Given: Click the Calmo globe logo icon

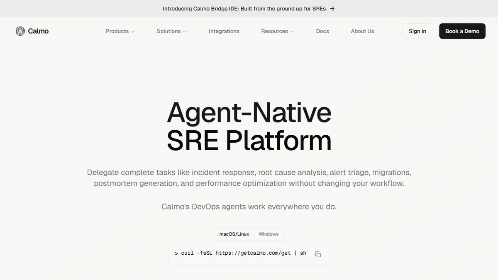Looking at the screenshot, I should (20, 31).
